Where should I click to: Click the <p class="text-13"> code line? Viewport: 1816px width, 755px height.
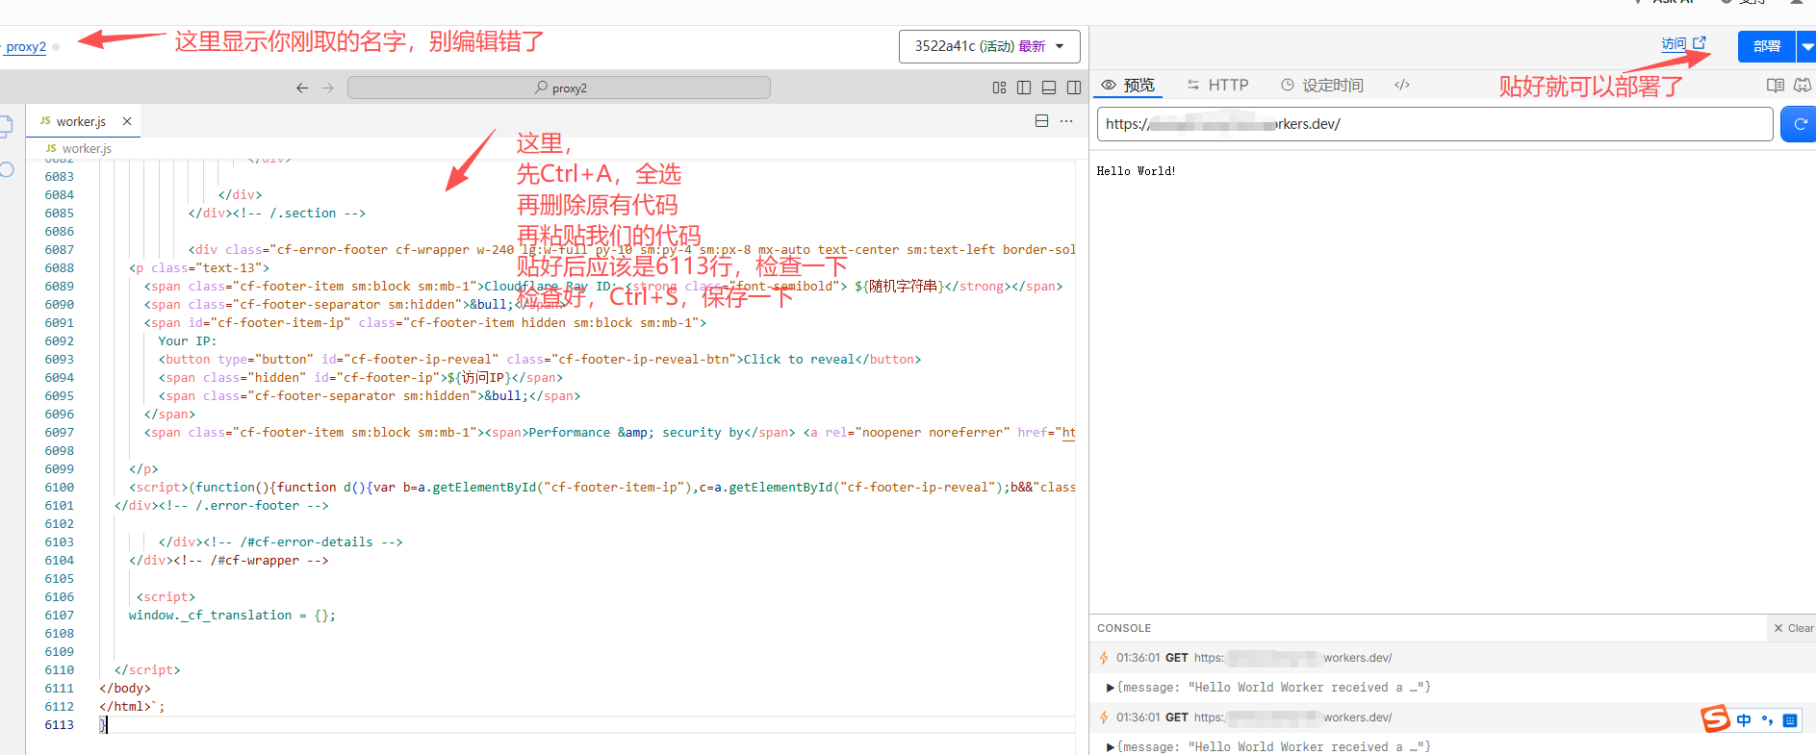point(199,268)
